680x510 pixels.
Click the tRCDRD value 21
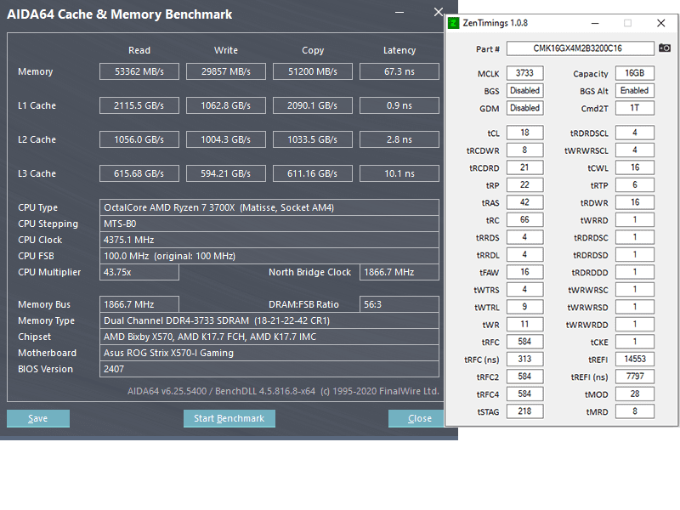(524, 167)
